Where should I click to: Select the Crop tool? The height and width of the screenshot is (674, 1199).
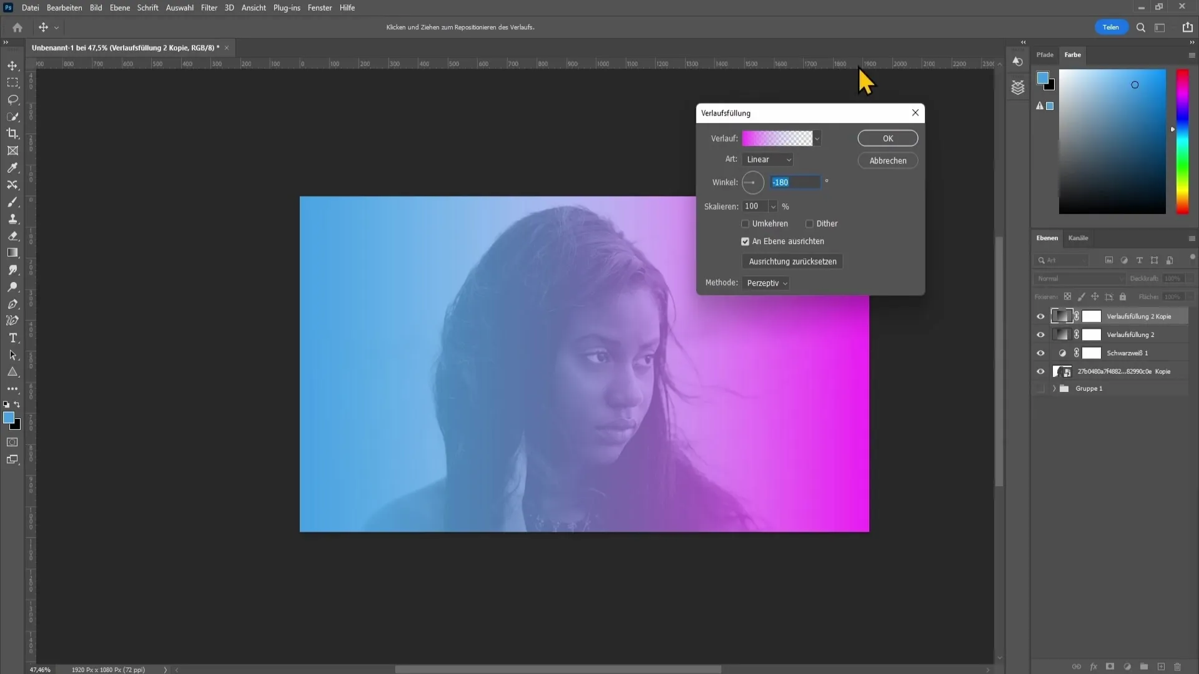tap(12, 134)
